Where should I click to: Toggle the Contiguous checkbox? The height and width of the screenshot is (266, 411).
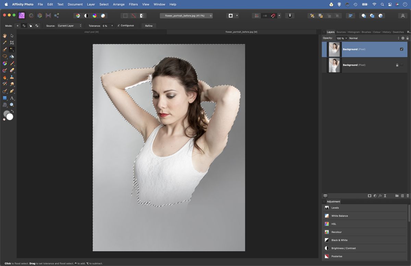point(119,25)
